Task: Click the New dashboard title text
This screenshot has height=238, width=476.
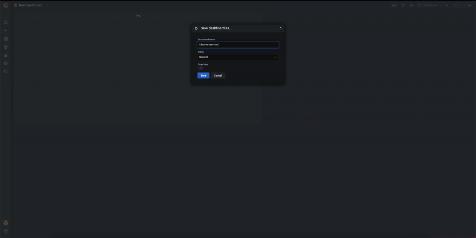Action: [30, 5]
